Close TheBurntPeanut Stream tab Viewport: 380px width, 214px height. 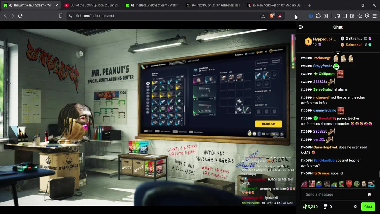pyautogui.click(x=56, y=5)
